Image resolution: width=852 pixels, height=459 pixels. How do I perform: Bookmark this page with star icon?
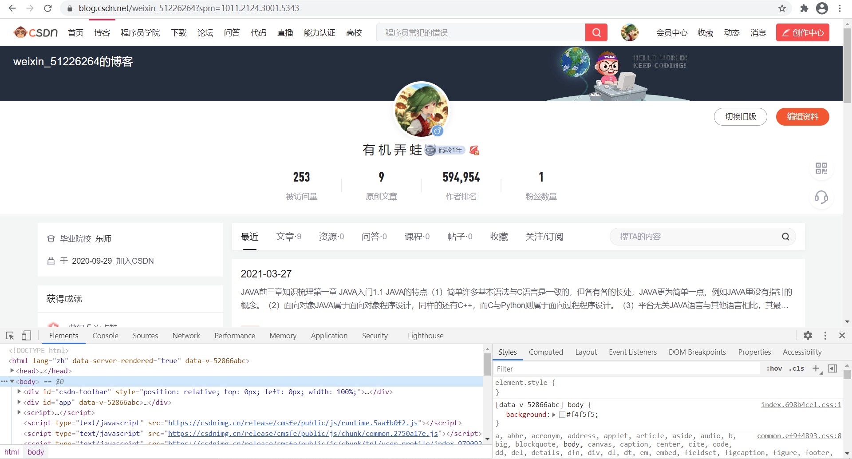coord(782,8)
